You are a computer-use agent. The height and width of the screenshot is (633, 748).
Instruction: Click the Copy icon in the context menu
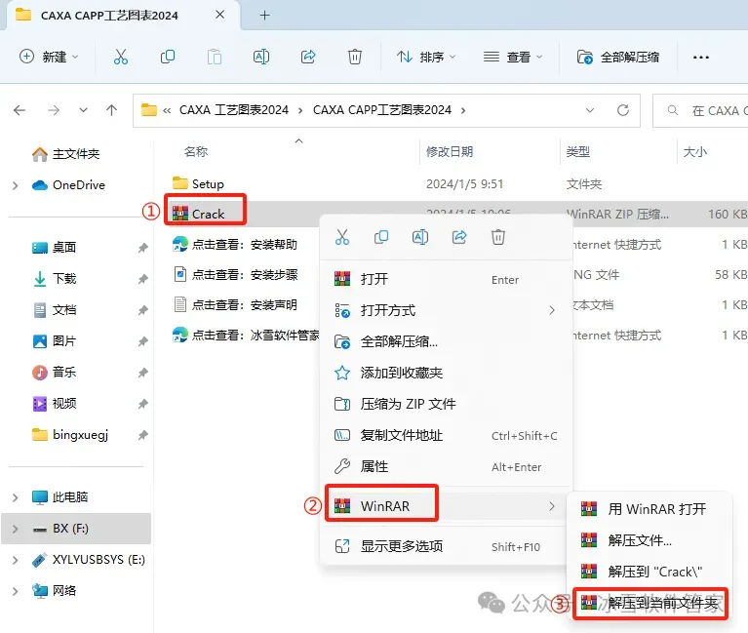(x=381, y=237)
